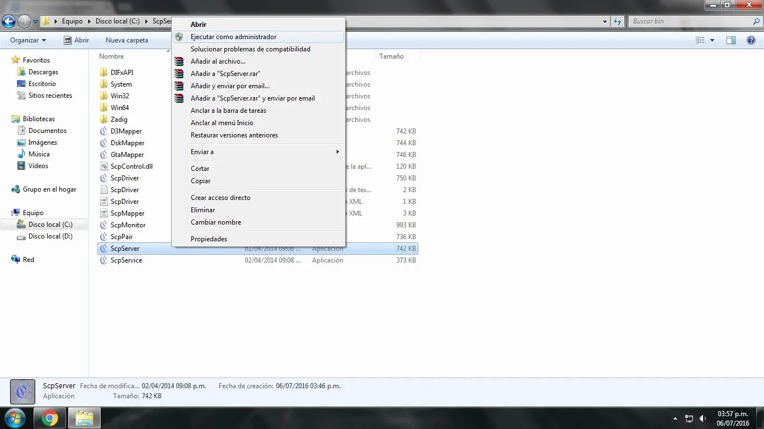Click the volume speaker tray icon
This screenshot has height=429, width=764.
point(702,418)
